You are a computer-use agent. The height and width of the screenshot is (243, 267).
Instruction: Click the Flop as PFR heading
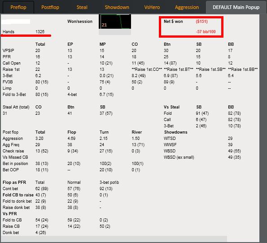coord(14,182)
